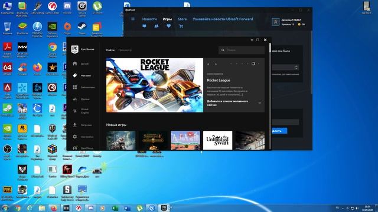Click the Epic Games store search field

coord(242,50)
